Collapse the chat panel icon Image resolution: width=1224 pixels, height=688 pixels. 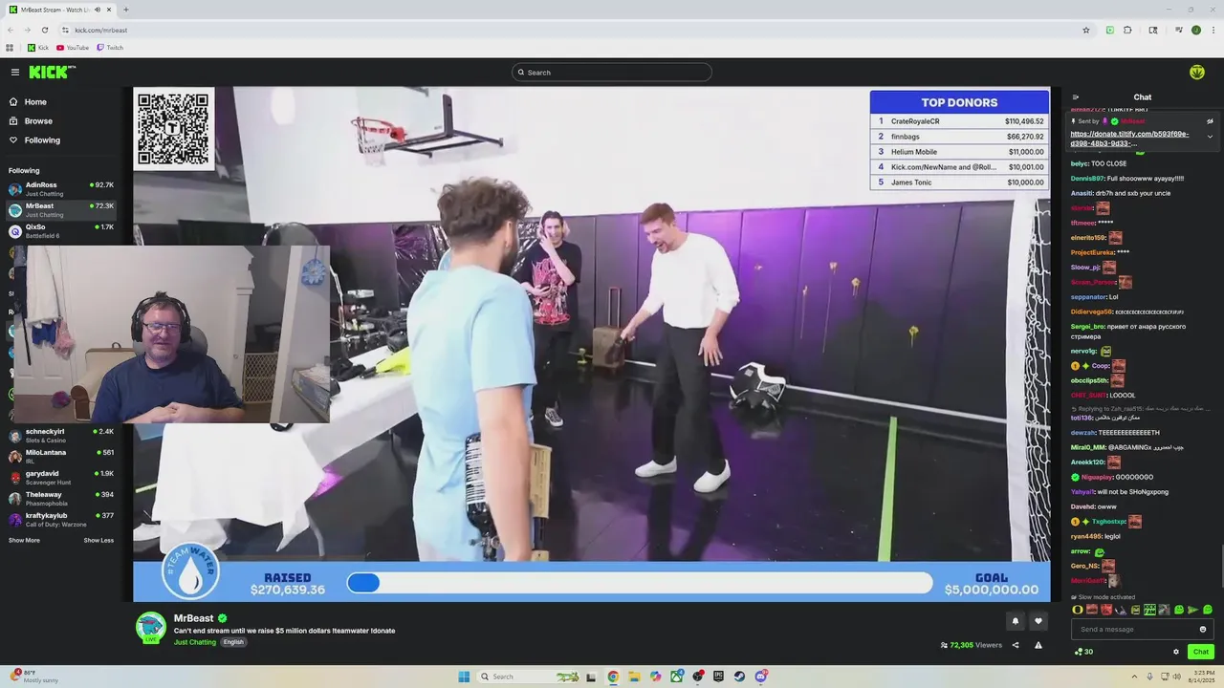1076,97
